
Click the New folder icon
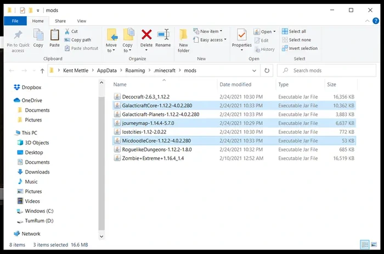point(183,34)
